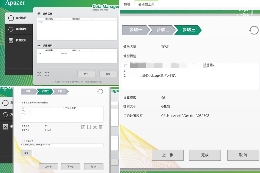Click the circular refresh icon in step-two window
This screenshot has height=173, width=260.
tap(100, 92)
